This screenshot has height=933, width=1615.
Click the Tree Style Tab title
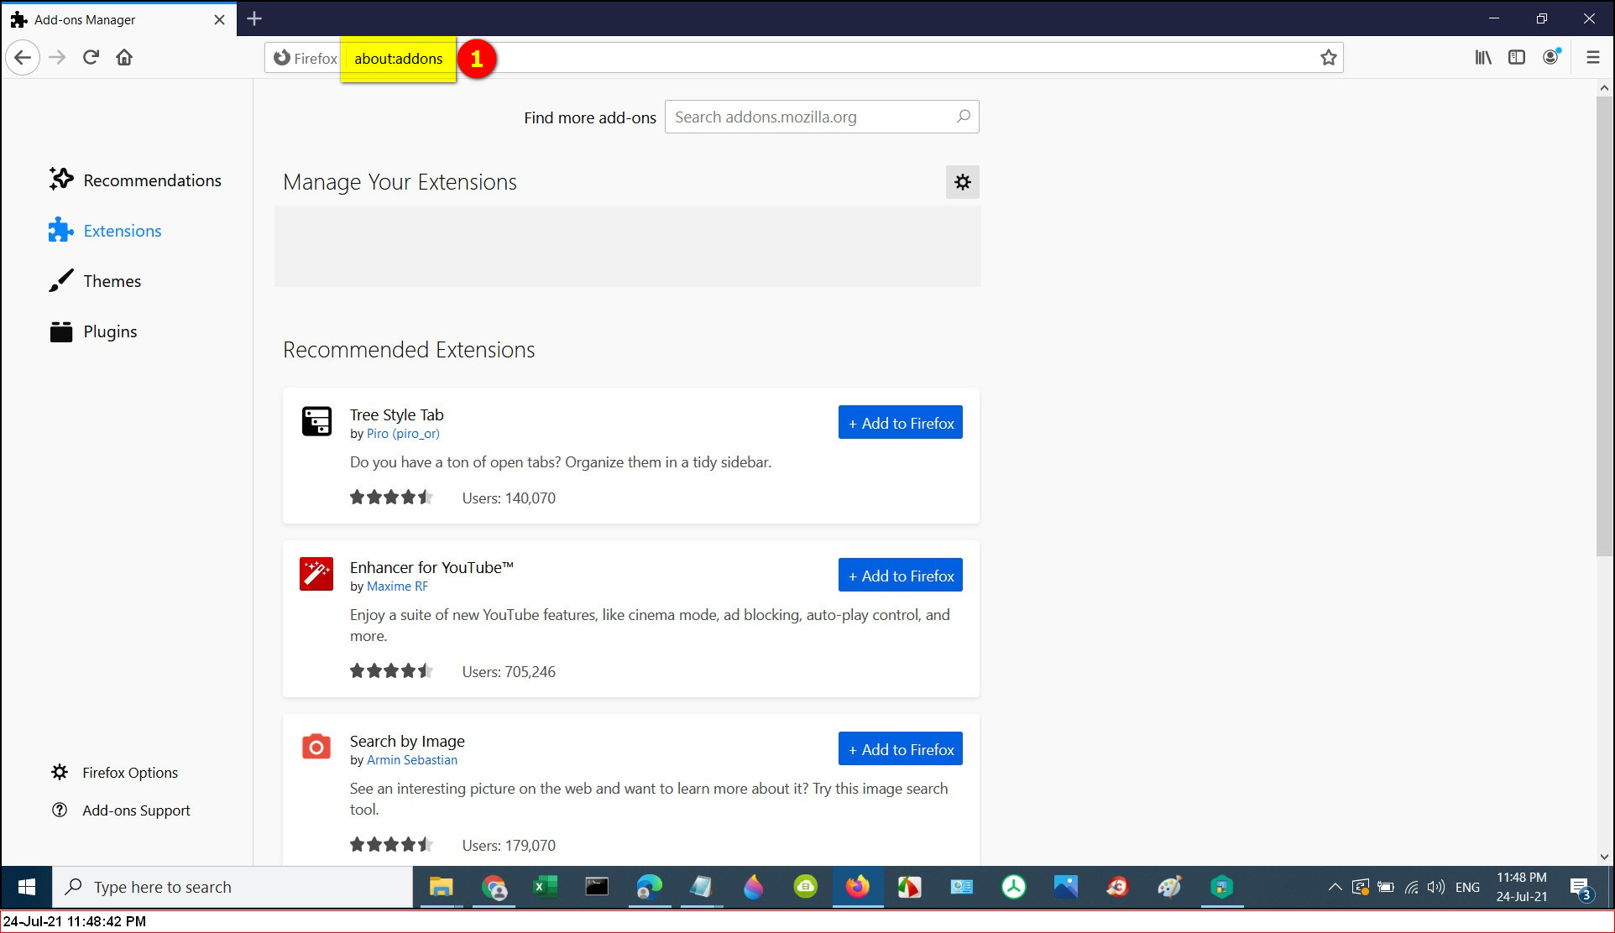point(397,414)
